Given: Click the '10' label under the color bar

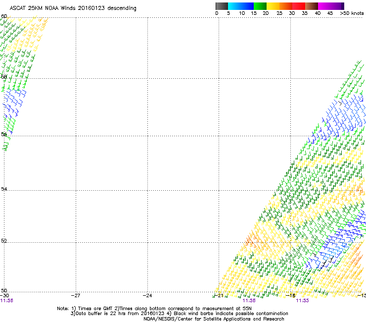Looking at the screenshot, I should pos(242,13).
